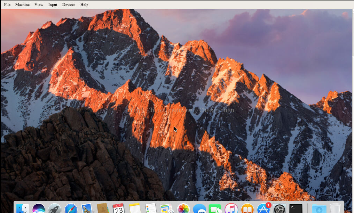Open the Trash in the Dock

(x=335, y=208)
